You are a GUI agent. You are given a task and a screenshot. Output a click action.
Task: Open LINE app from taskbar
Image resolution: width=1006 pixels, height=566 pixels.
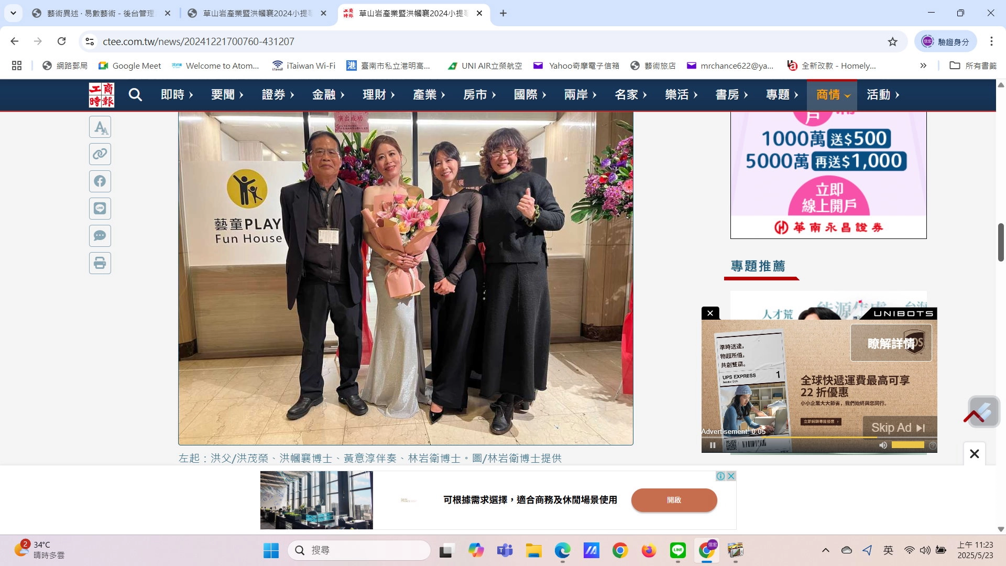[x=677, y=550]
